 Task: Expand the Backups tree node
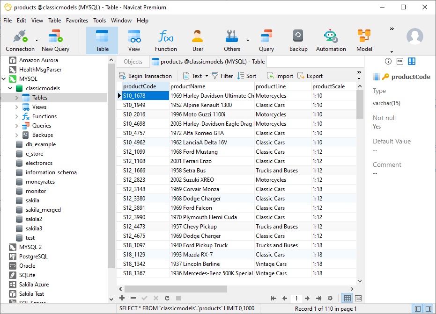point(17,135)
